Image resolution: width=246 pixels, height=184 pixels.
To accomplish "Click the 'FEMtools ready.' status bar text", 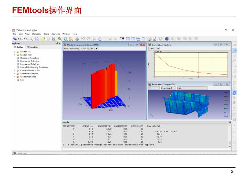I will (20, 153).
